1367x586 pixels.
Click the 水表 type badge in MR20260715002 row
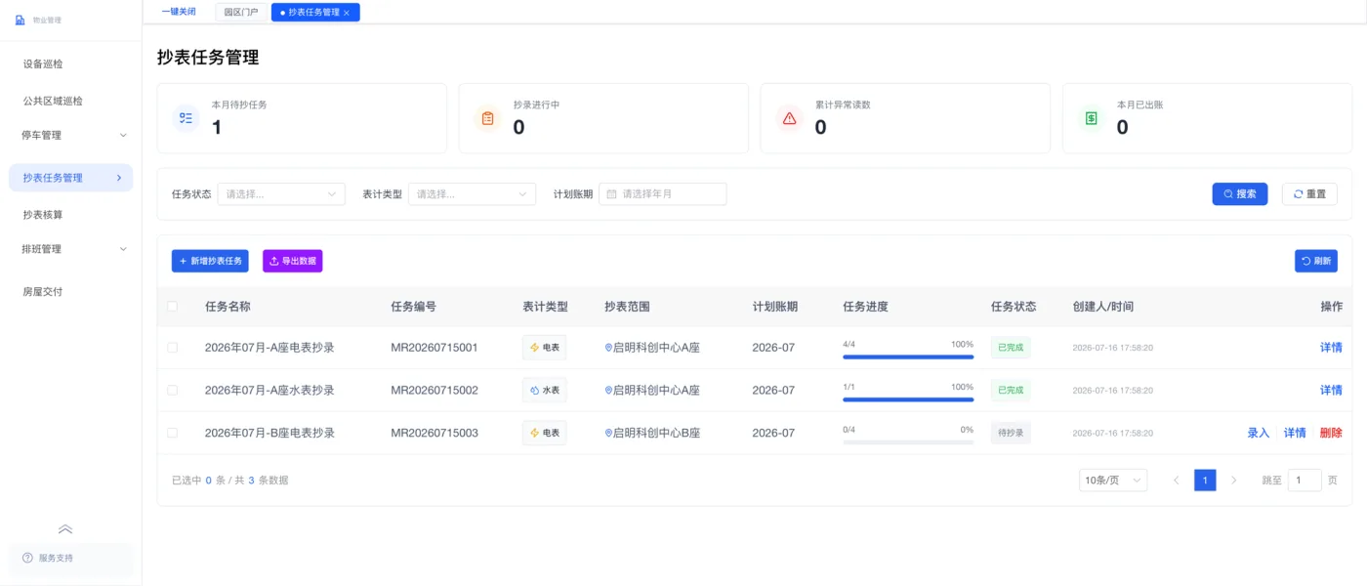[x=544, y=390]
